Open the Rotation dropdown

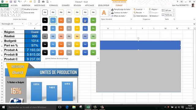(154, 16)
